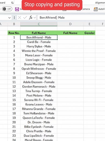Select column E header
This screenshot has width=105, height=141.
[89, 24]
